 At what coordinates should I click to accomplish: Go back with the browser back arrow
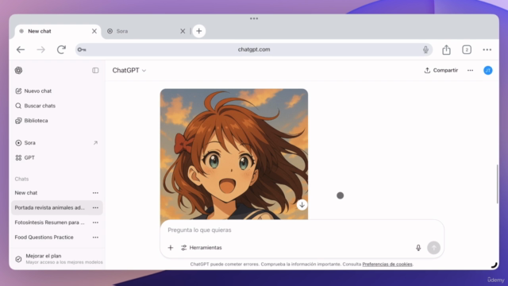[x=21, y=49]
